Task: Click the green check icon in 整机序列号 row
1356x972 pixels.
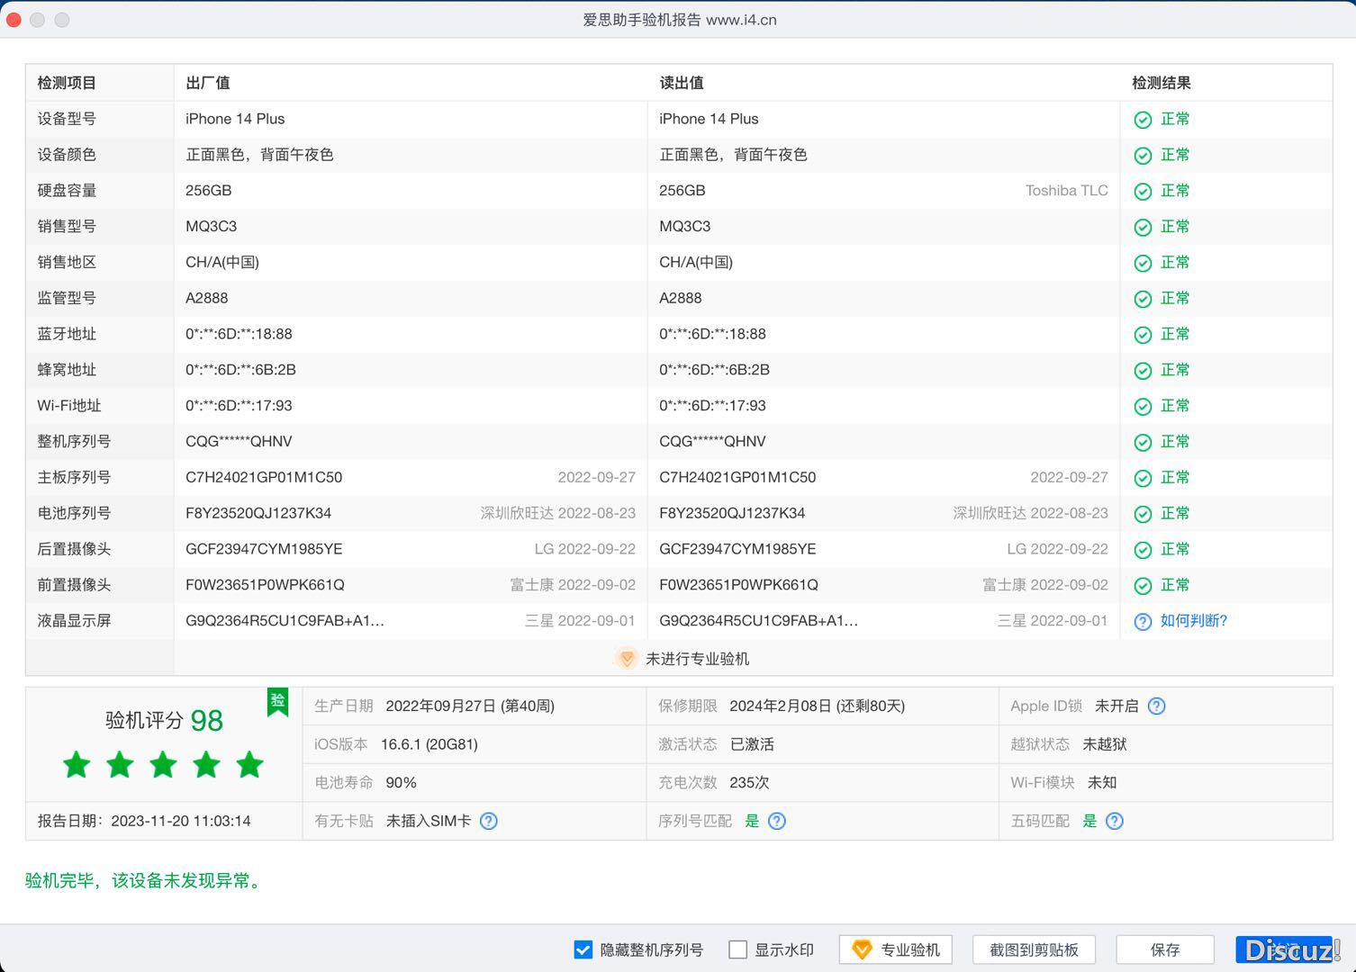Action: (1143, 443)
